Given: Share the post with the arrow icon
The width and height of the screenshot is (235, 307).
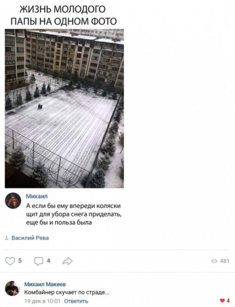Looking at the screenshot, I should pyautogui.click(x=67, y=261).
